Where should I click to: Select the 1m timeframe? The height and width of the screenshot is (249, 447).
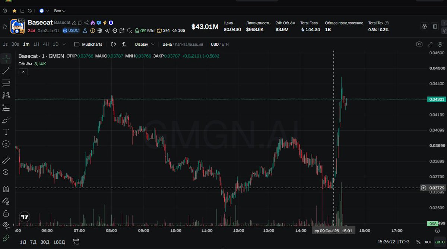coord(26,44)
